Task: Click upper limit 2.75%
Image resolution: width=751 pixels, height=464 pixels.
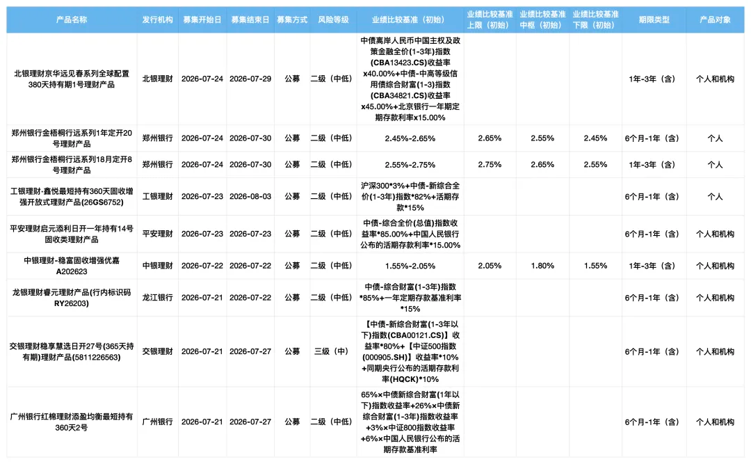Action: (490, 164)
